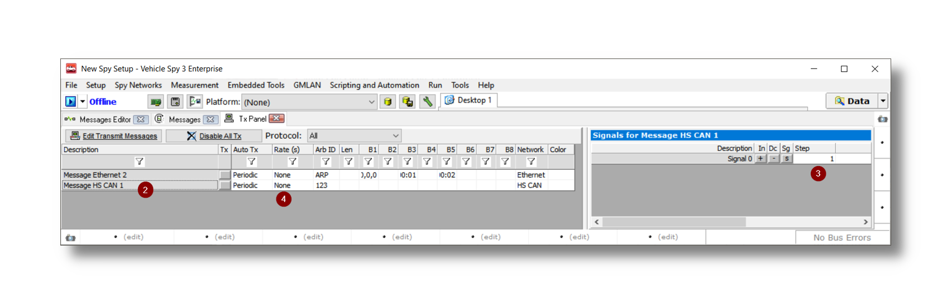Click the Network column filter icon

(531, 161)
